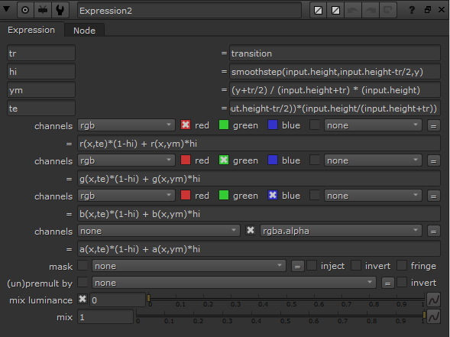Toggle the mix luminance checkbox
The image size is (450, 337).
pos(83,299)
